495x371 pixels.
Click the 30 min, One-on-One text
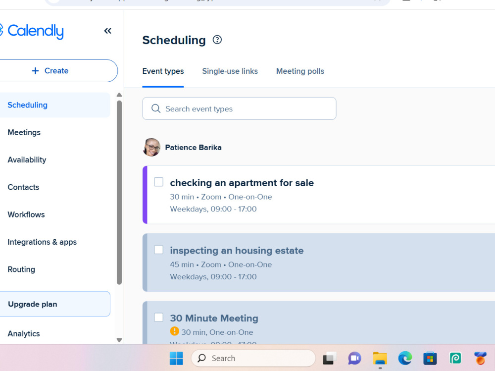click(x=217, y=332)
